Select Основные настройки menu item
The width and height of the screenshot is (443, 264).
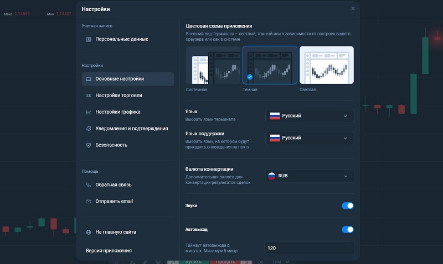tap(128, 79)
